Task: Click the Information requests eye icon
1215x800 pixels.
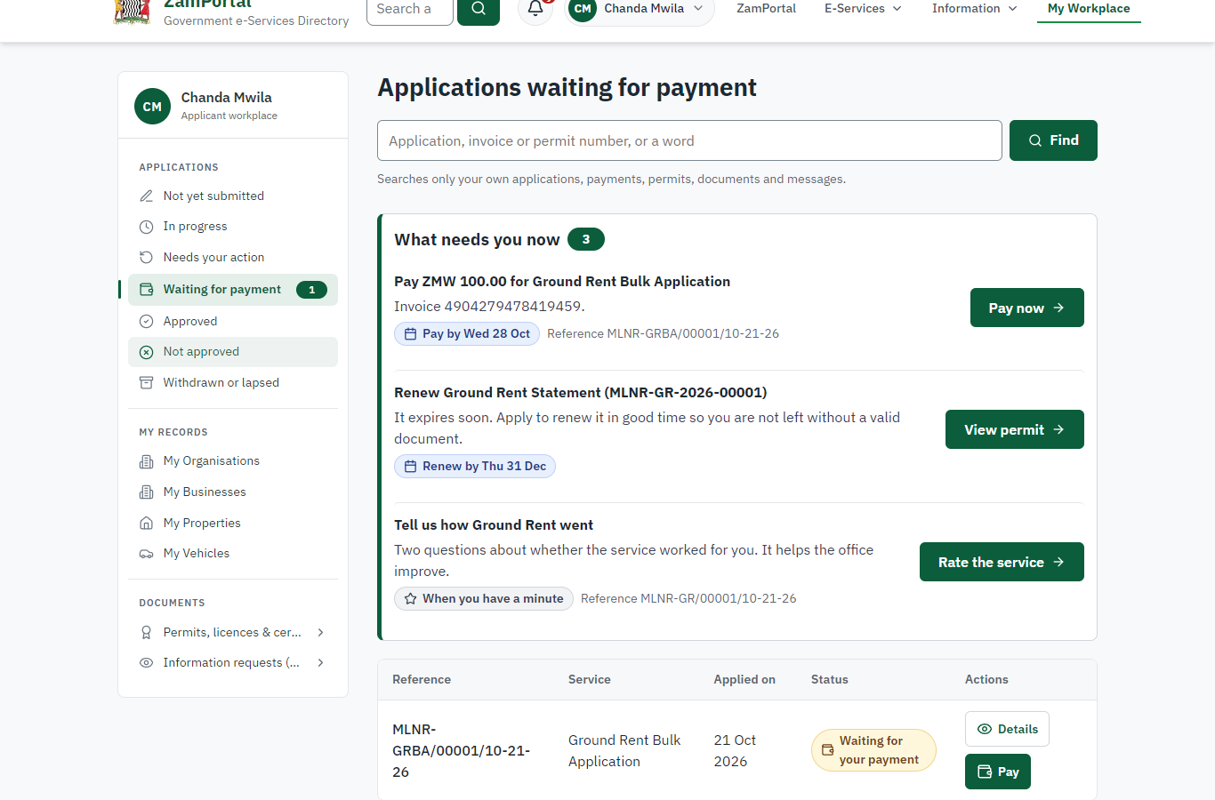Action: tap(147, 663)
